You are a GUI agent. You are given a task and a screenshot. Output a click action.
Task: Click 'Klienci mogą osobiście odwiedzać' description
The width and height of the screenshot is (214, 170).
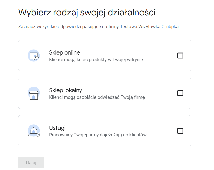97,97
